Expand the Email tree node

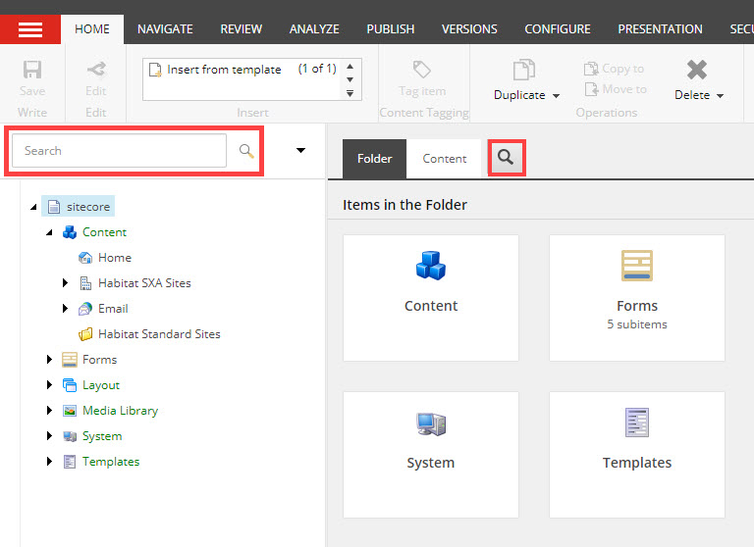coord(65,309)
